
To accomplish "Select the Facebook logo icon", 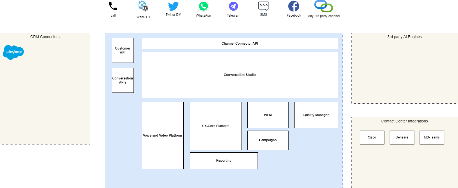I will [294, 6].
